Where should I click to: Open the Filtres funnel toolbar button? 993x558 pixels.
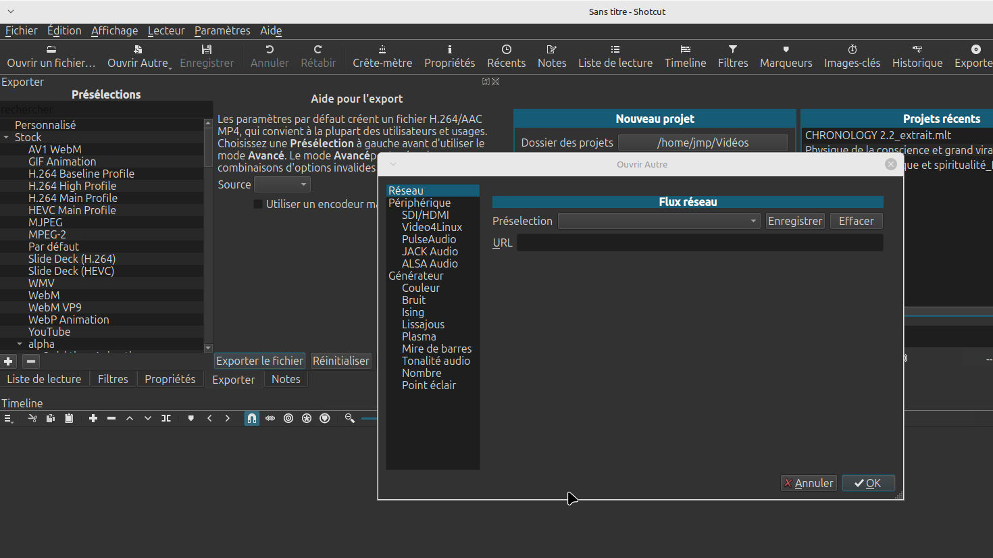coord(732,56)
